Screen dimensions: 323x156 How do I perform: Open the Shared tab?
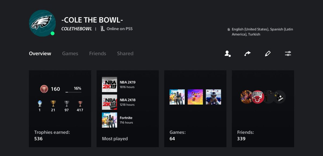click(125, 53)
